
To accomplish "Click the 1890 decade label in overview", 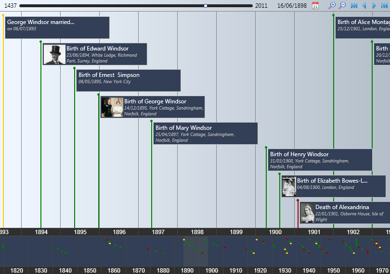I will tap(187, 270).
